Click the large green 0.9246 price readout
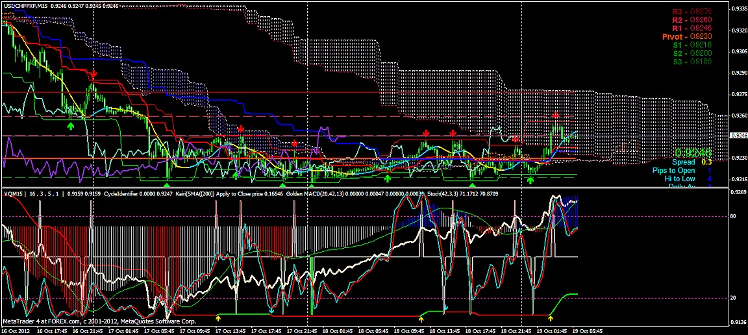 click(x=693, y=153)
